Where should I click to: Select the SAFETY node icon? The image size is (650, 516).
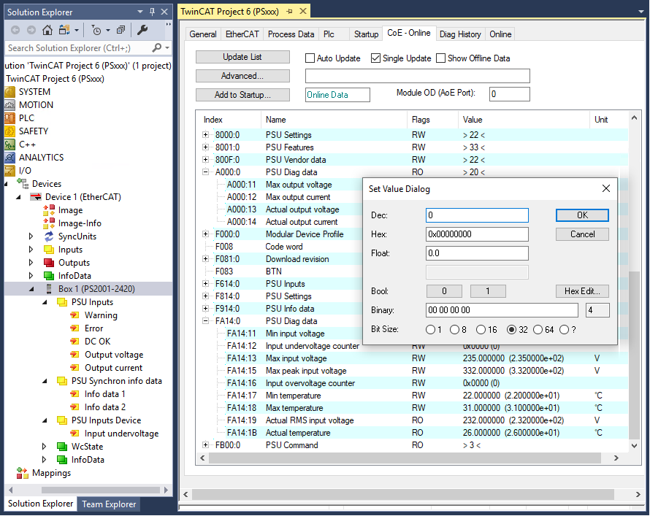coord(10,131)
